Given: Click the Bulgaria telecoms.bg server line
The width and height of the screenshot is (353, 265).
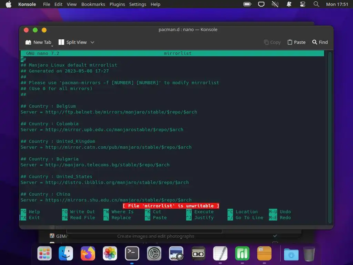Looking at the screenshot, I should pos(95,165).
